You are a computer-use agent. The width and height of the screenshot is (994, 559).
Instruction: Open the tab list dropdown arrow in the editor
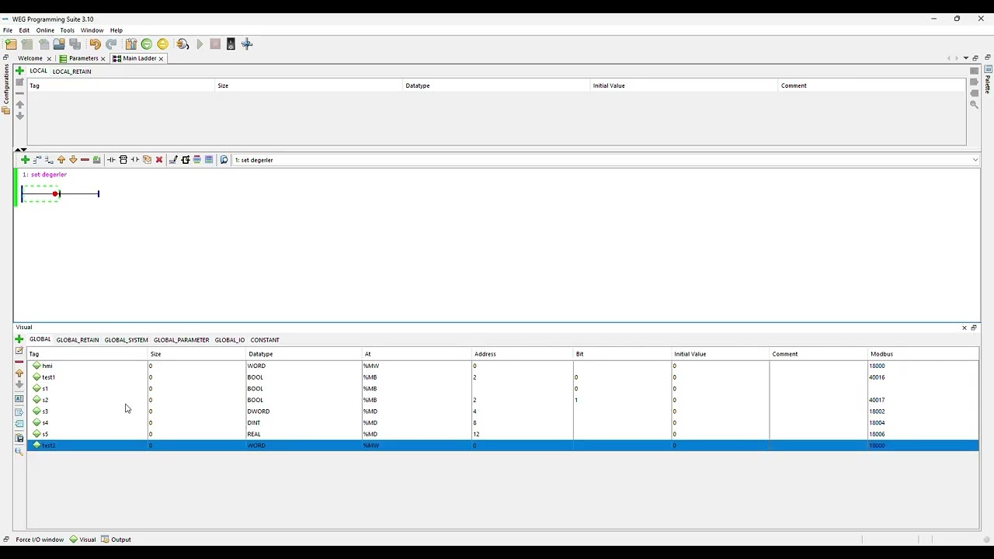[x=966, y=58]
